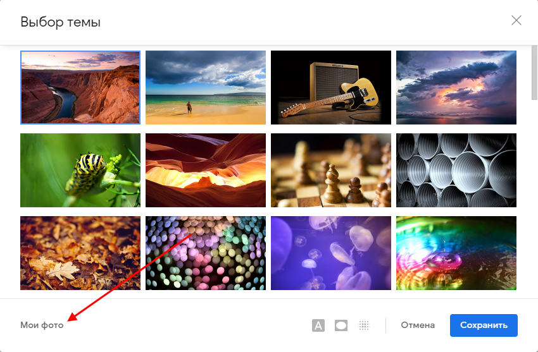
Task: Select the canyon river theme thumbnail
Action: [80, 87]
